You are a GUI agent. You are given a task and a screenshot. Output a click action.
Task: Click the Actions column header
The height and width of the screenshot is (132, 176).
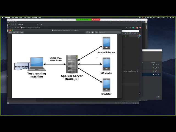click(x=153, y=62)
